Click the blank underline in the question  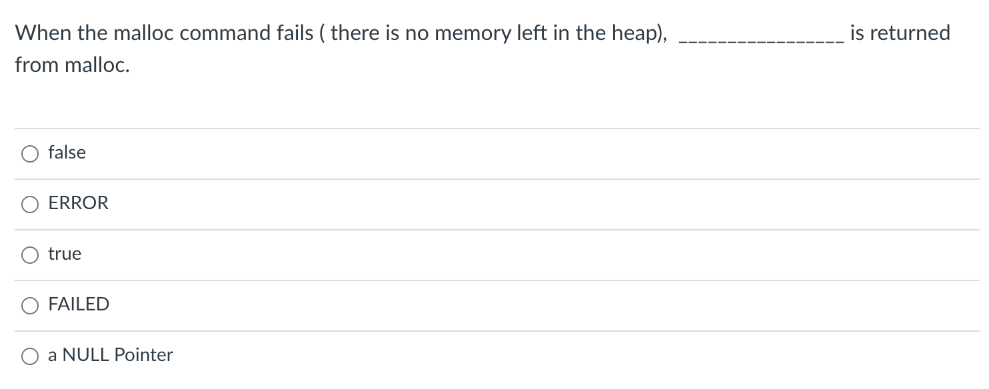761,41
